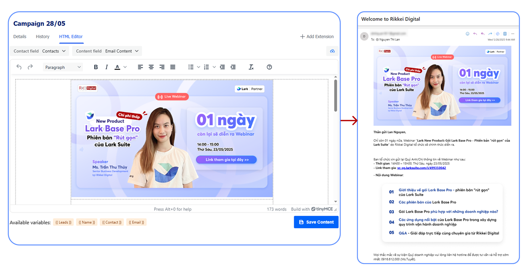Click the cloud upload icon
The height and width of the screenshot is (270, 528).
tap(332, 51)
